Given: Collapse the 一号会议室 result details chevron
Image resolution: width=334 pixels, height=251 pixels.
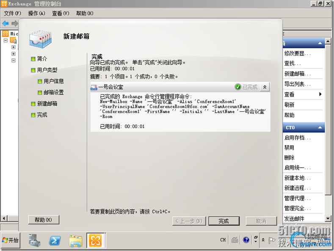Looking at the screenshot, I should 265,87.
